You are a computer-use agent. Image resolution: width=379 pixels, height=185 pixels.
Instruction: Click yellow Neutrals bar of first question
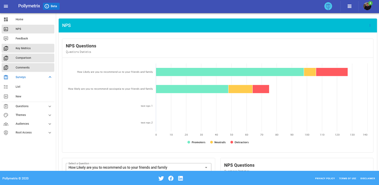pyautogui.click(x=310, y=72)
